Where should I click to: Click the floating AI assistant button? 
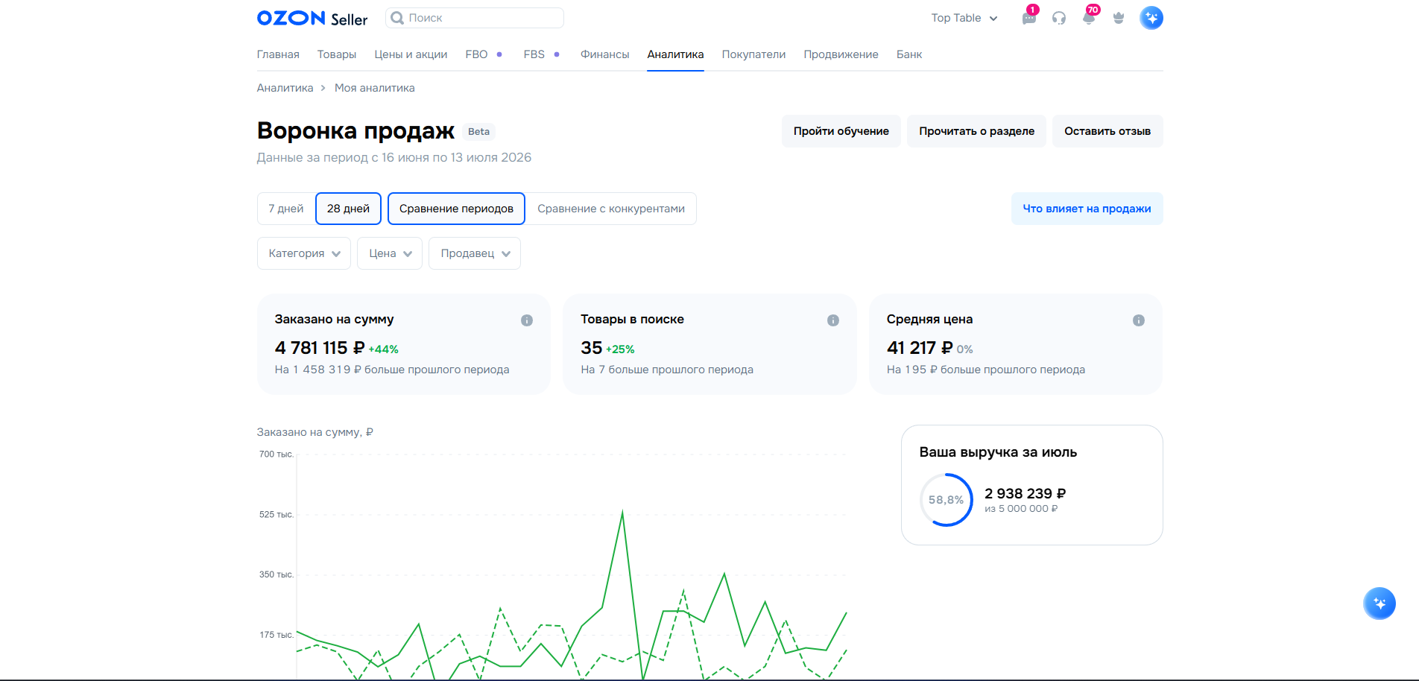(x=1380, y=604)
